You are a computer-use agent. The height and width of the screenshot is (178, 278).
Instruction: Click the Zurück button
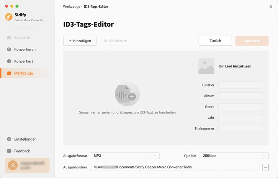click(215, 41)
